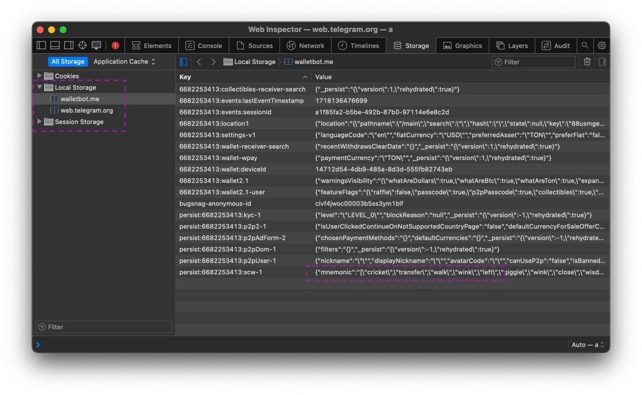The width and height of the screenshot is (642, 395).
Task: Toggle the navigation sidebar
Action: tap(184, 62)
